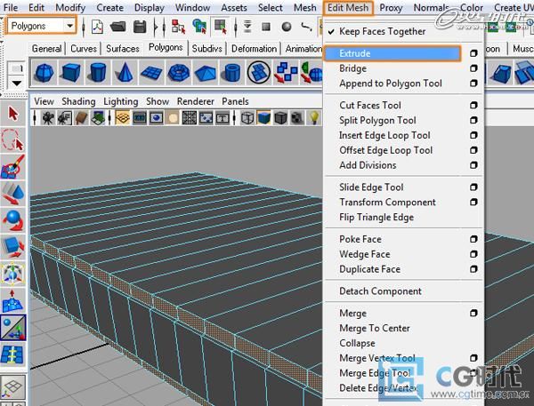The image size is (534, 406).
Task: Create a polygon pyramid from the shelf
Action: [x=206, y=73]
